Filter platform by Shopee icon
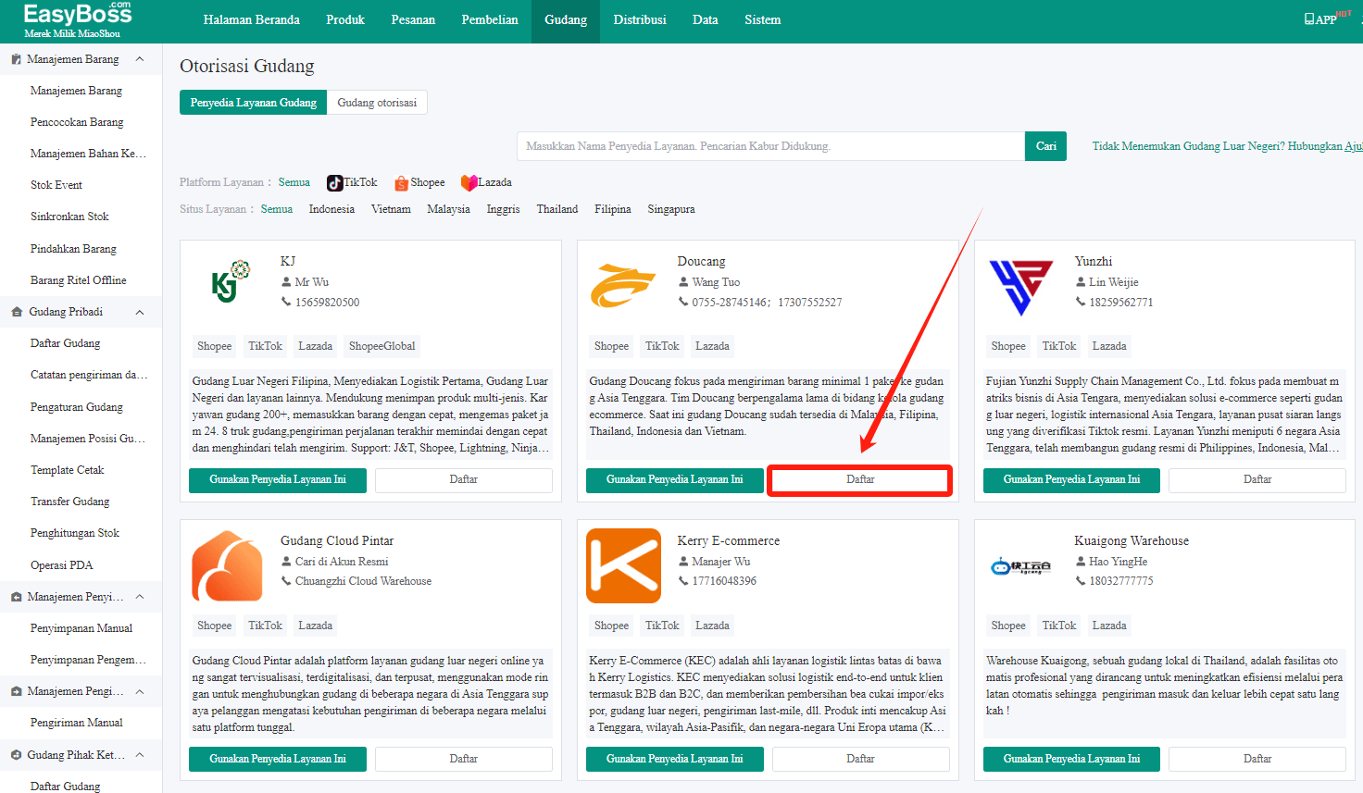 coord(401,183)
